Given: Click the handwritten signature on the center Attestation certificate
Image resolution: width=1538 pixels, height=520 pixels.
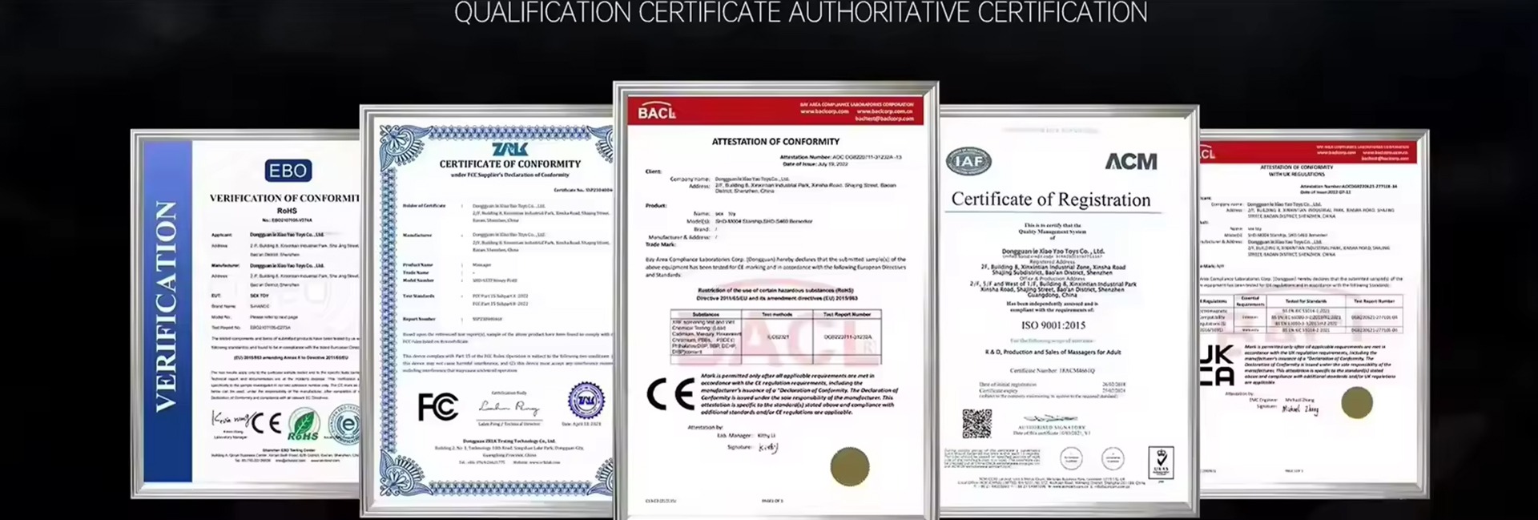Looking at the screenshot, I should (x=767, y=447).
